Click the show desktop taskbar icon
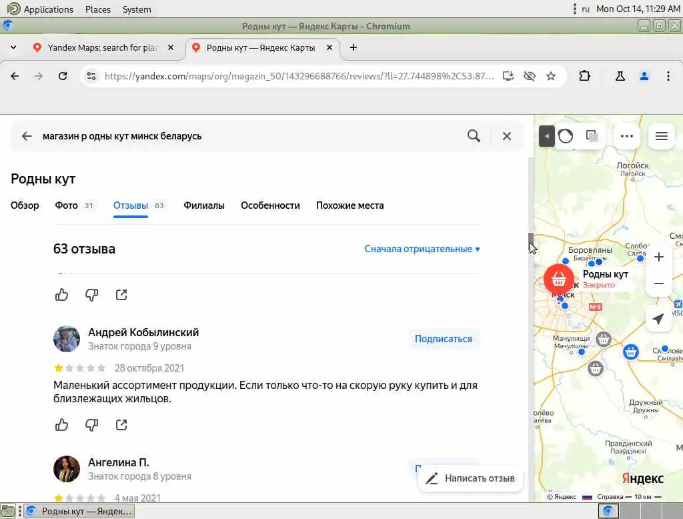Viewport: 683px width, 519px height. point(8,511)
